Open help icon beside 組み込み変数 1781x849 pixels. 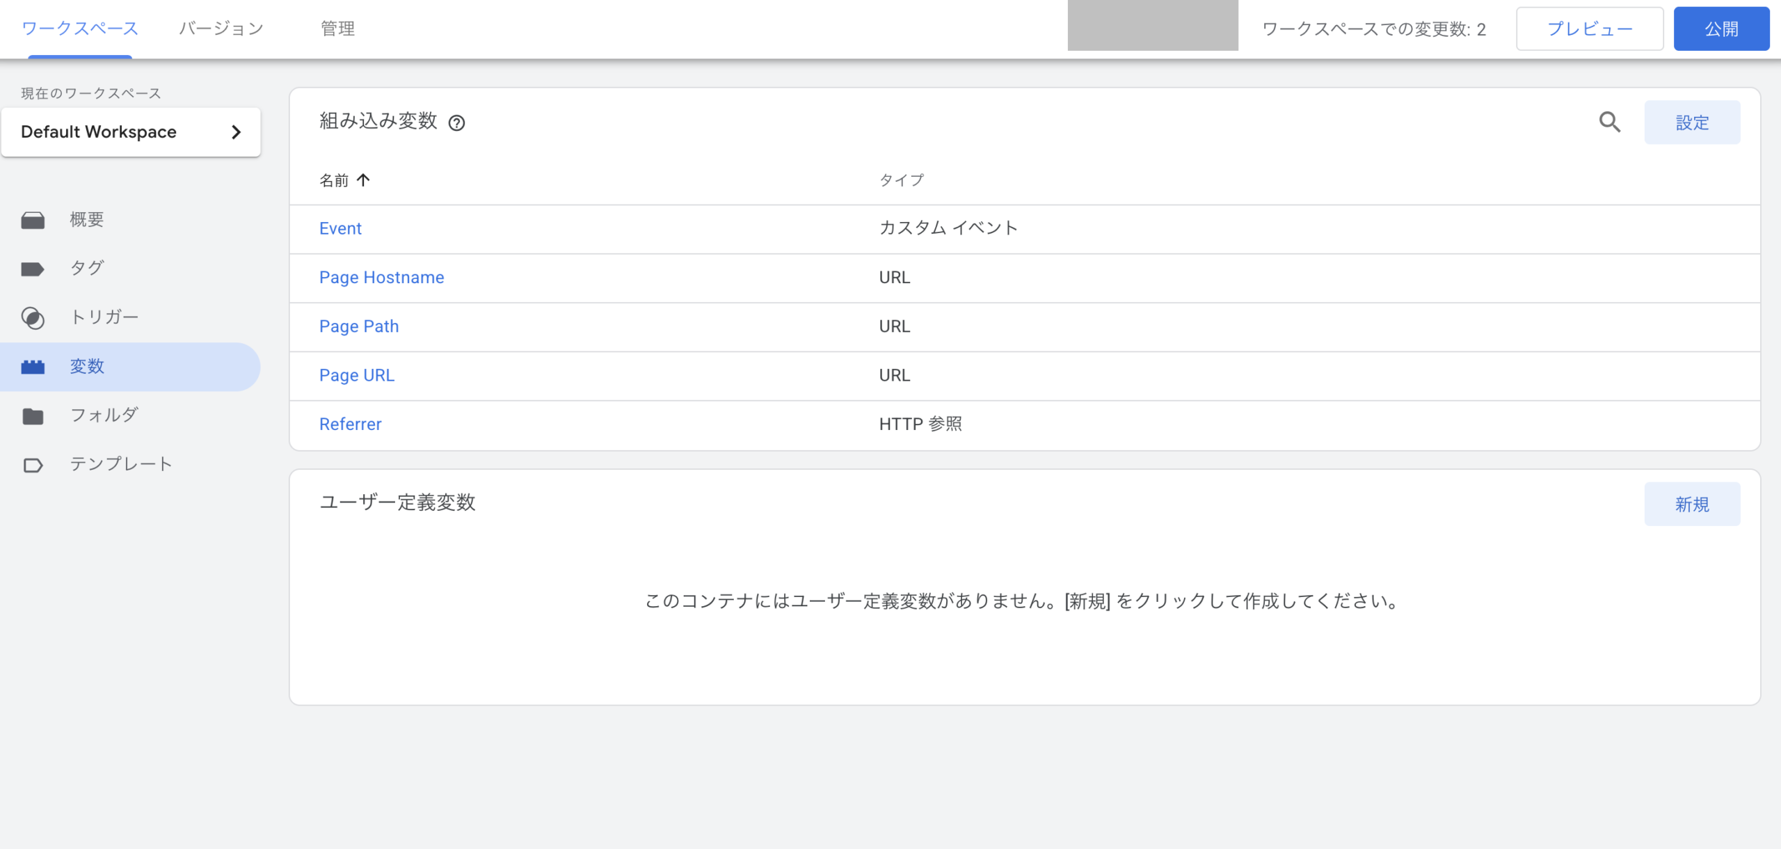pos(456,123)
